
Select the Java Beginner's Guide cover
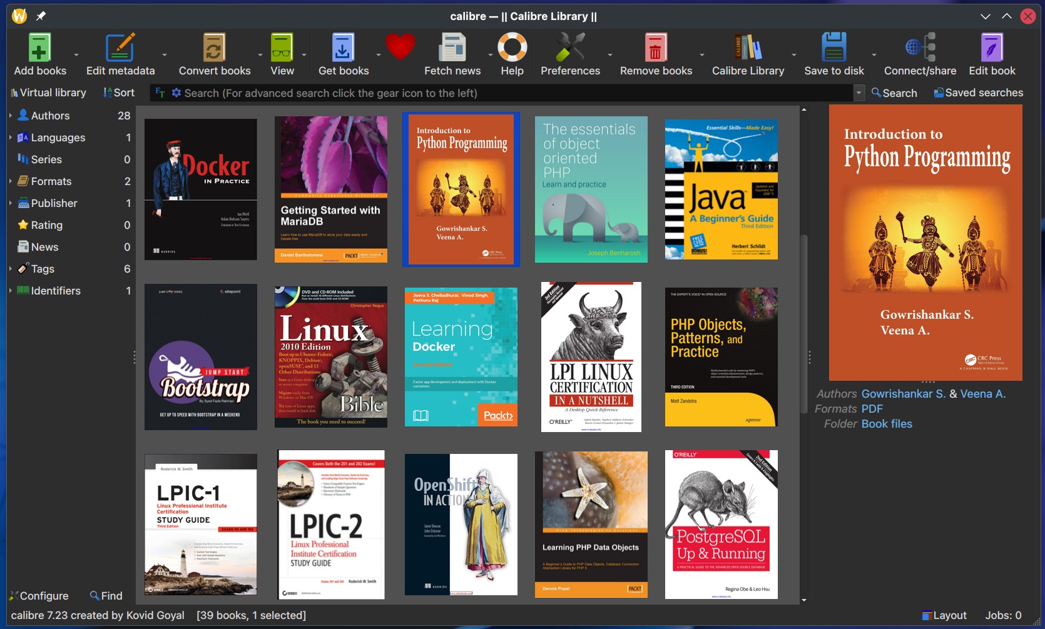721,189
